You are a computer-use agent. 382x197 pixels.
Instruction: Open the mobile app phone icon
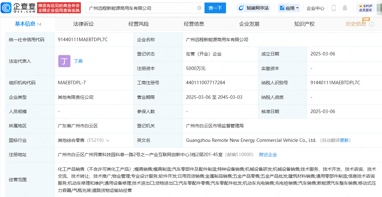click(x=334, y=8)
